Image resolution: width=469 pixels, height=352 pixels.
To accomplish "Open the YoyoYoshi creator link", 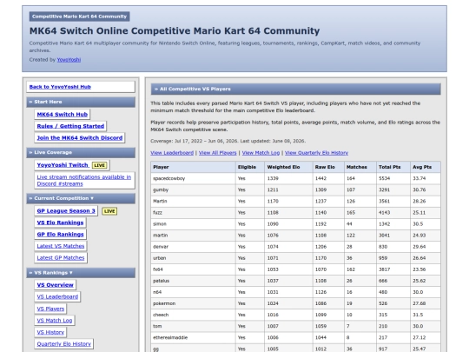I will click(x=69, y=60).
